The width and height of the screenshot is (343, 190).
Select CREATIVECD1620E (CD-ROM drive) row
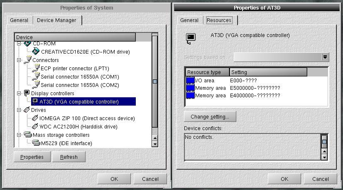point(86,52)
